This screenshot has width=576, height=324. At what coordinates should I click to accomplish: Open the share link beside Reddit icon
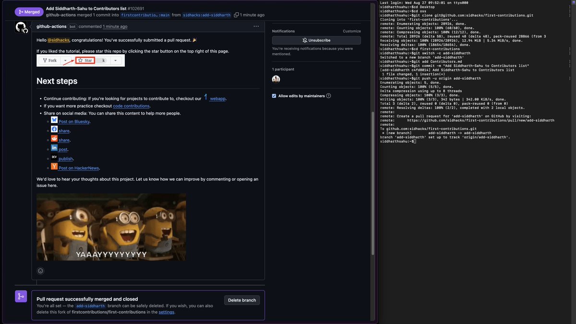click(x=64, y=140)
